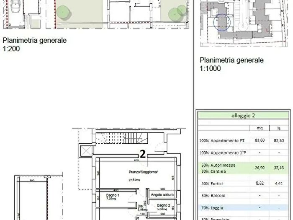
Task: Click the '50% Portici' row label
Action: (x=212, y=184)
